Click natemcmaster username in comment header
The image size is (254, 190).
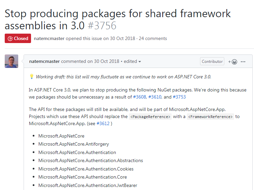(45, 62)
